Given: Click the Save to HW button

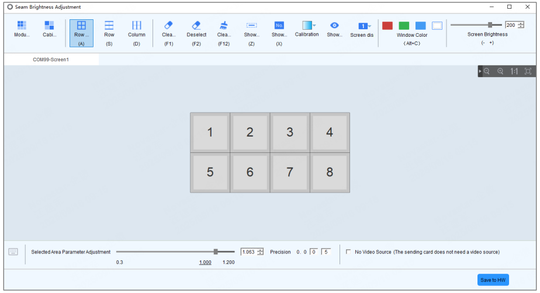Looking at the screenshot, I should [x=493, y=280].
